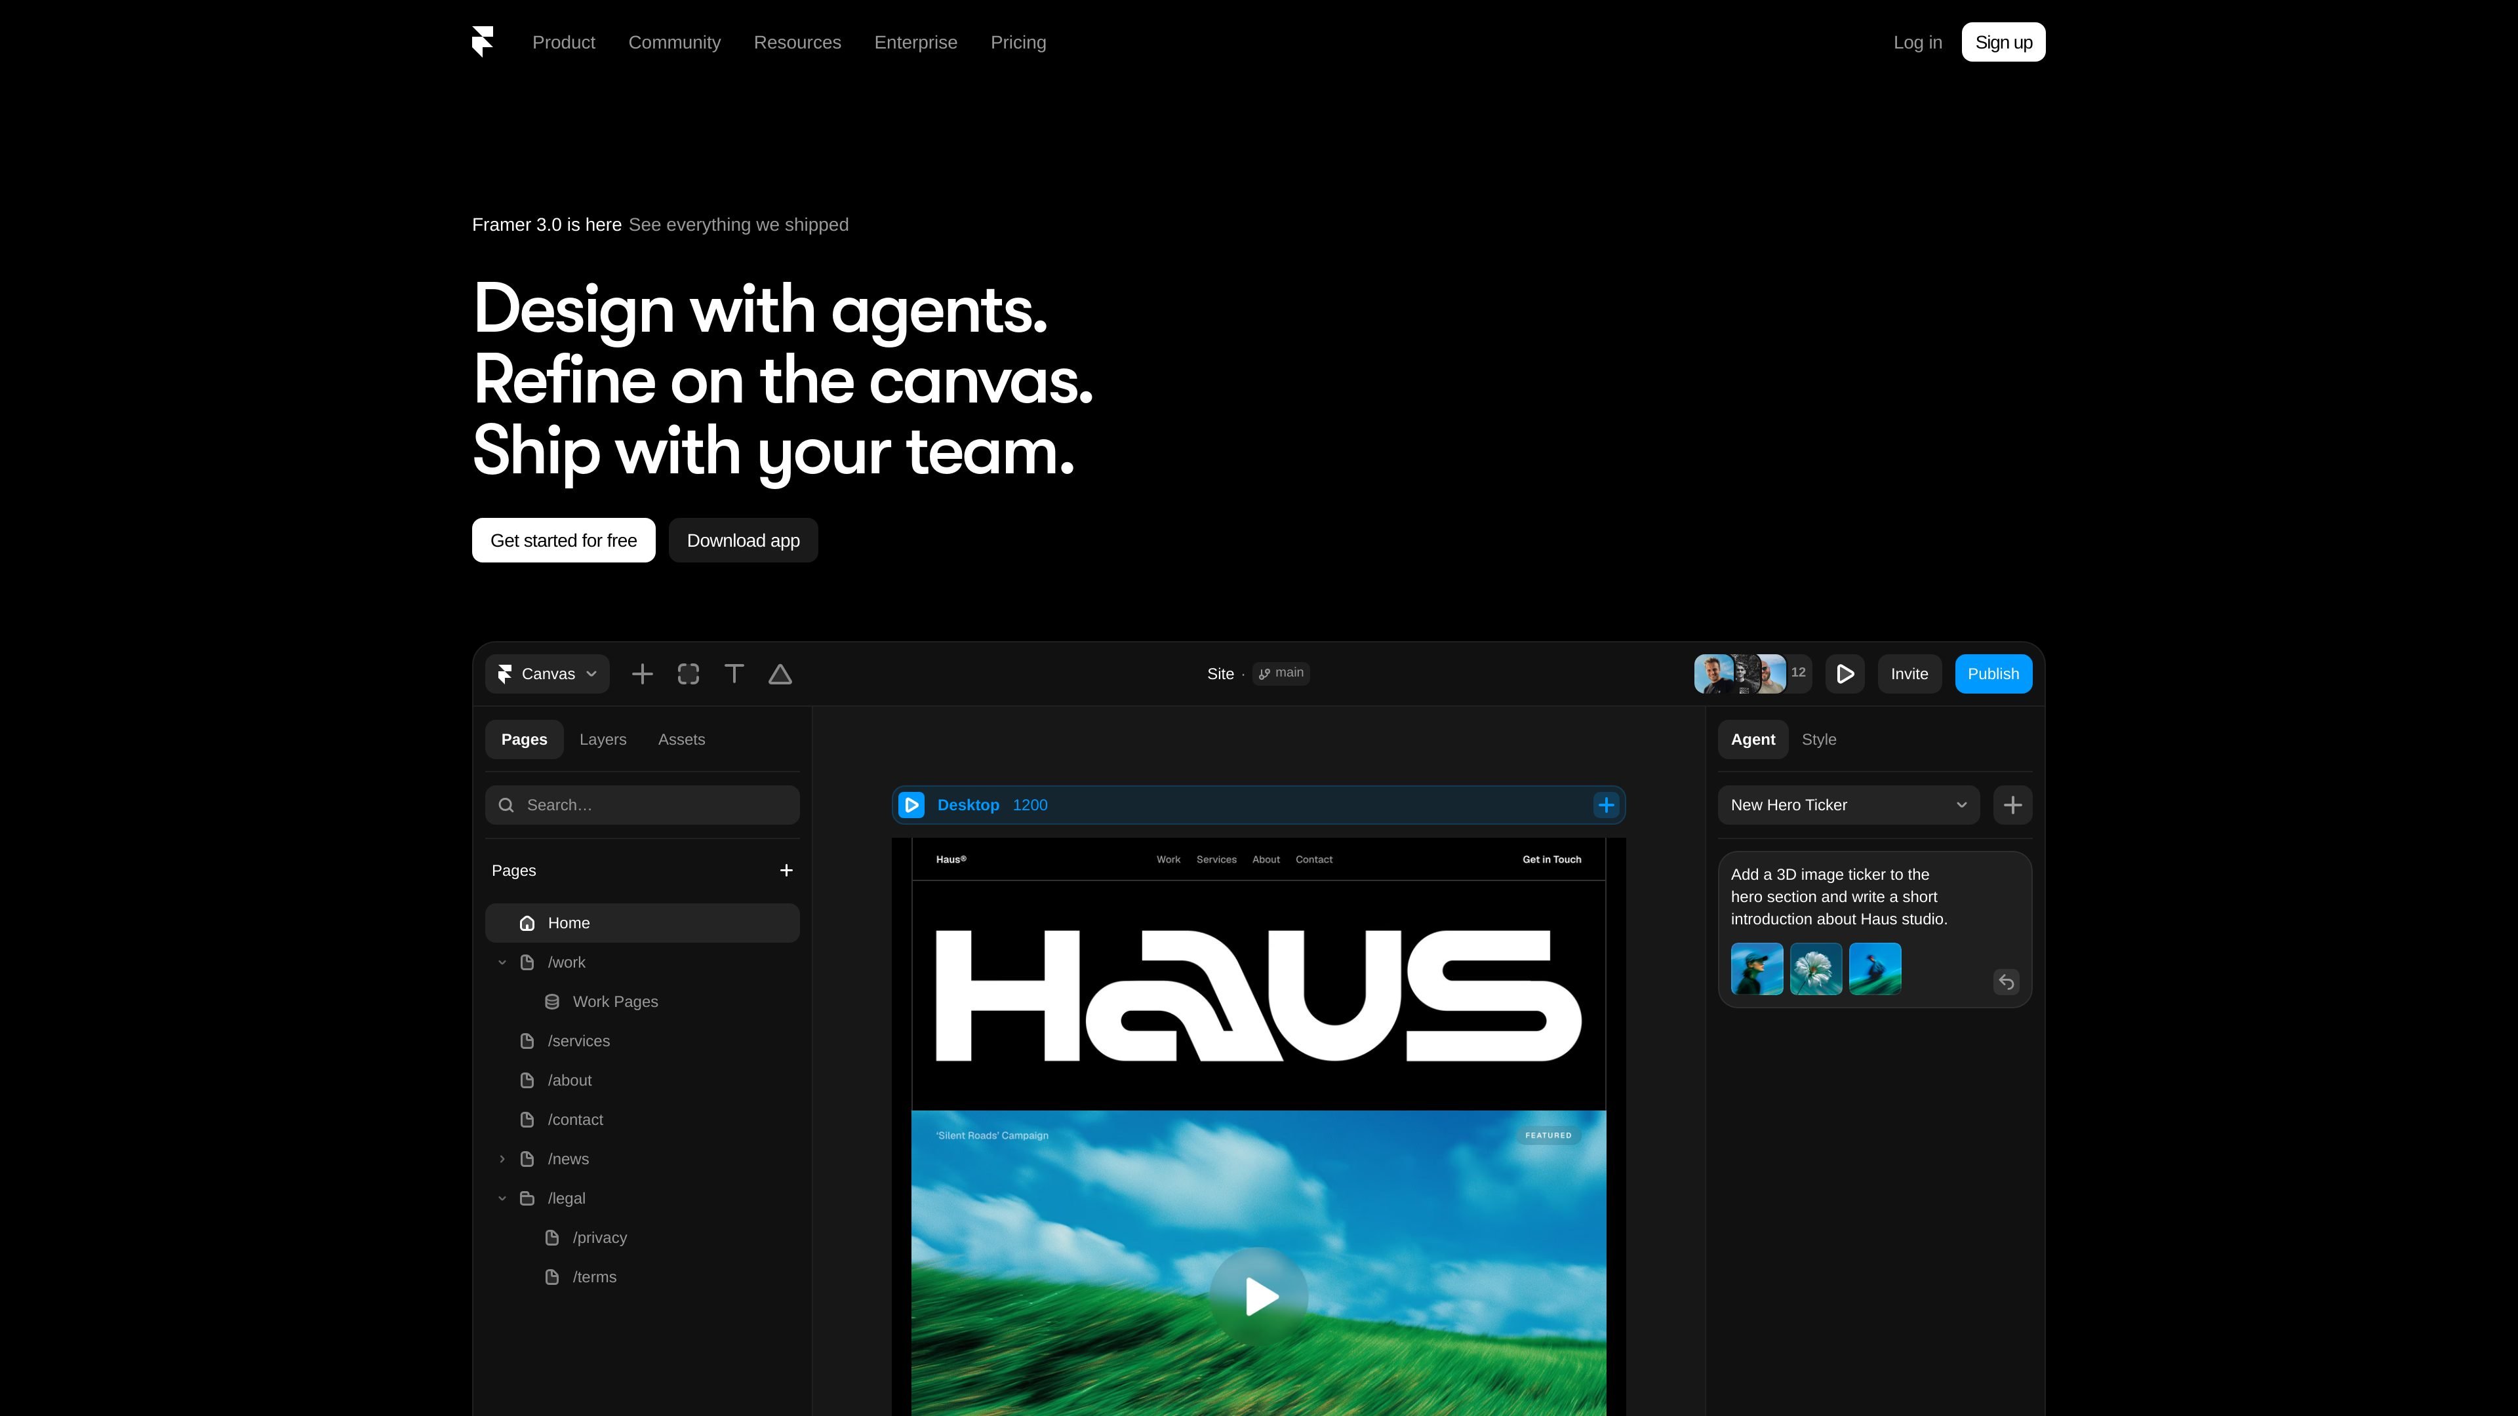Click the page icon beside /privacy

pyautogui.click(x=552, y=1238)
